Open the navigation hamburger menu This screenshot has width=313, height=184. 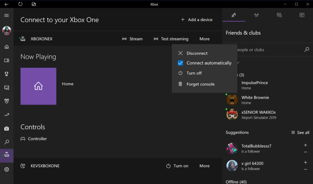click(x=7, y=15)
